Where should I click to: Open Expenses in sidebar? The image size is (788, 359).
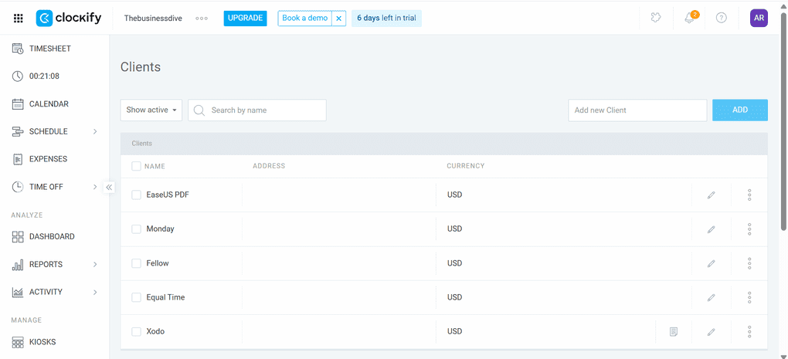39,159
